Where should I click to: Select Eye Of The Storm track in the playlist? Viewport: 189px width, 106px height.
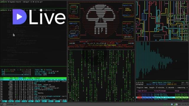(161, 96)
